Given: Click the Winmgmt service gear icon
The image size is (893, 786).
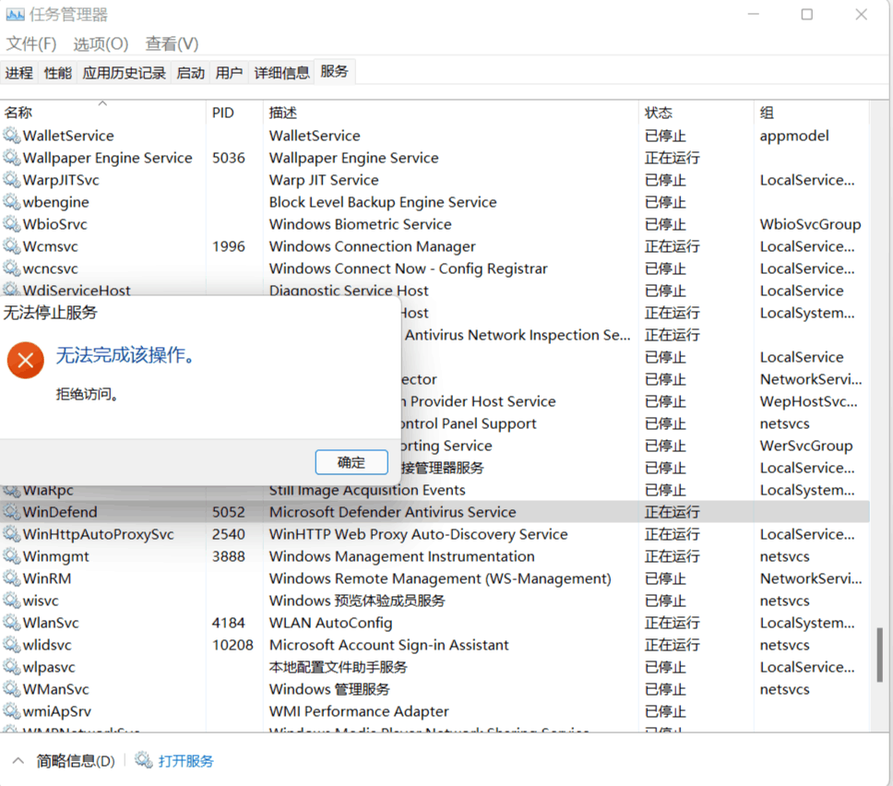Looking at the screenshot, I should click(12, 556).
